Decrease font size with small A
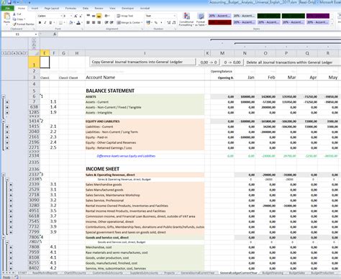 coord(81,16)
